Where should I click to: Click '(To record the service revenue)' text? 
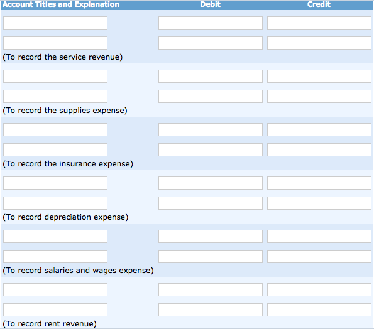tap(62, 57)
